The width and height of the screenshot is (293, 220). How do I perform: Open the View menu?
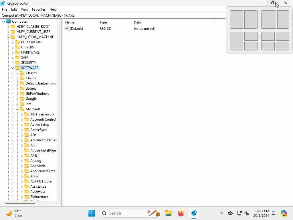click(24, 9)
